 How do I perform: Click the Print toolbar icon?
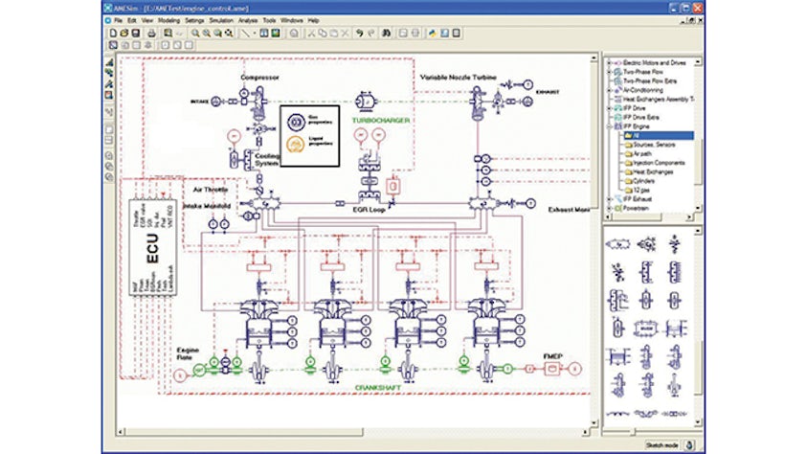click(151, 33)
